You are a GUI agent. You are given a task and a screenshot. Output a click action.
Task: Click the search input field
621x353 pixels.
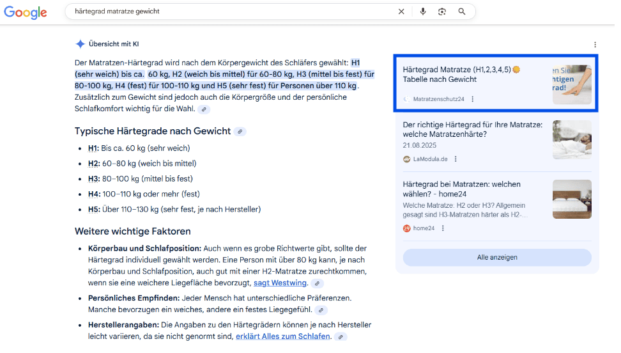click(230, 12)
